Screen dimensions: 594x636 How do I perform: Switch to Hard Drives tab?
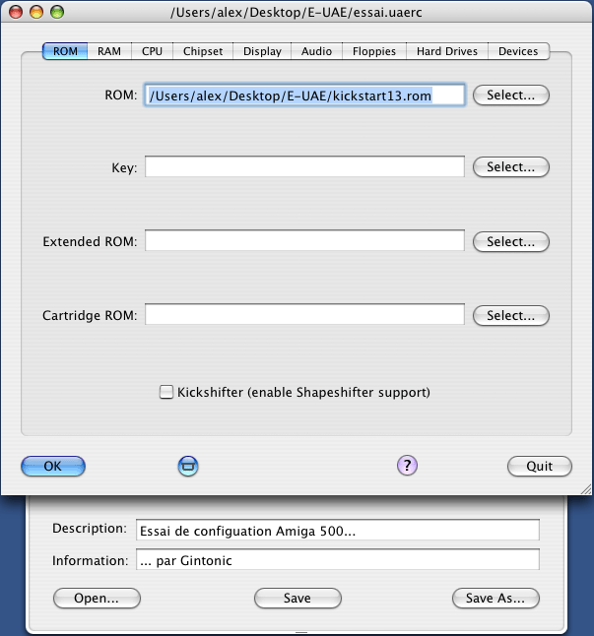click(x=447, y=51)
